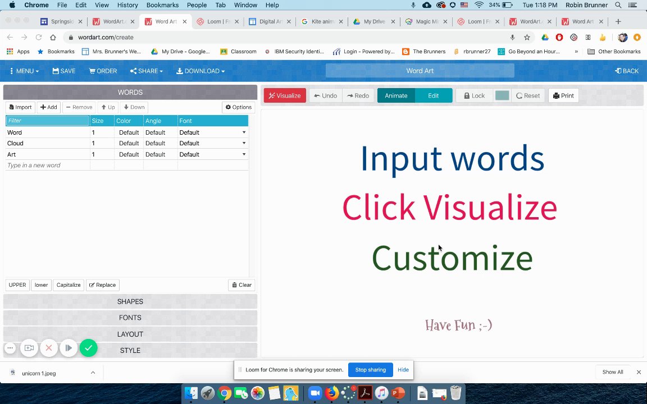Save the word art project
Screen dimensions: 647x404
tap(64, 71)
